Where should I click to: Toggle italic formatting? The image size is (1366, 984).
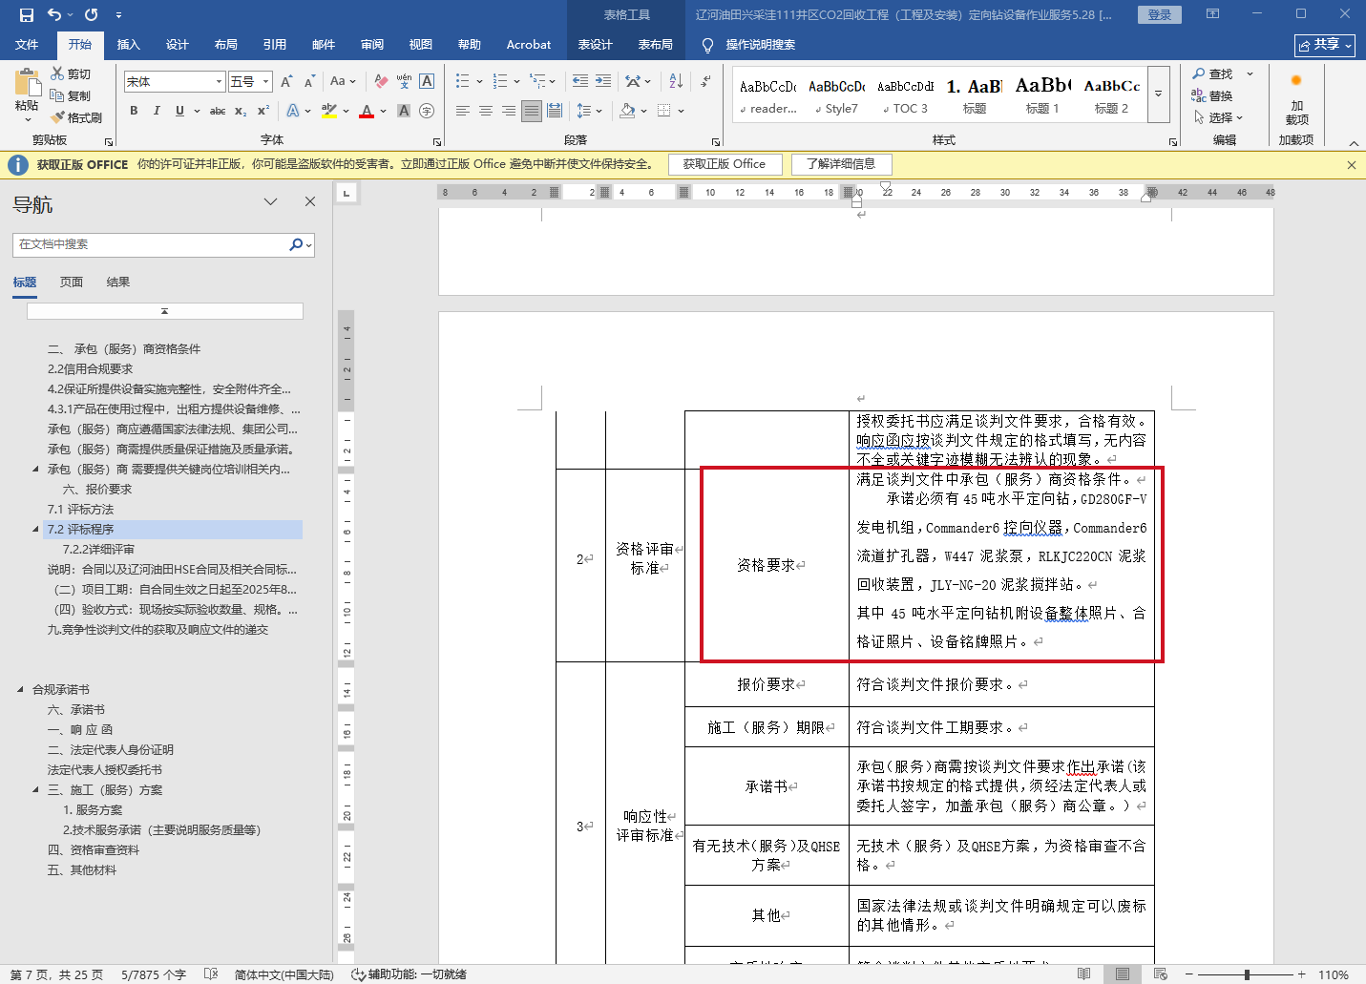[157, 111]
